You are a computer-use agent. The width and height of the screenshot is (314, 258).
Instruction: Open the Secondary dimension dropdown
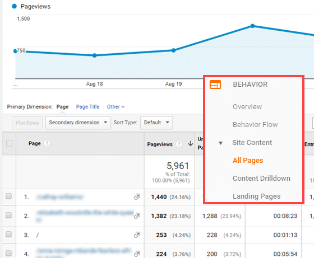pyautogui.click(x=78, y=123)
